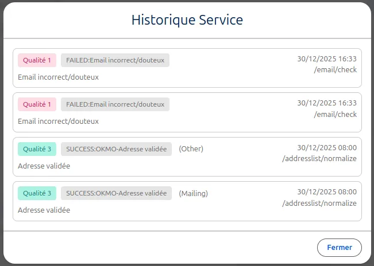The height and width of the screenshot is (266, 374).
Task: Click 'Email incorrect/douteux' description in second entry
Action: [x=58, y=122]
